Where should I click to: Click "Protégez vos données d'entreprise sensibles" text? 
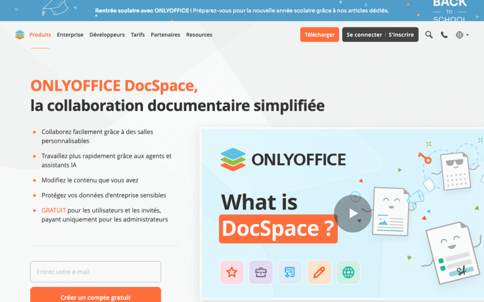pyautogui.click(x=104, y=195)
